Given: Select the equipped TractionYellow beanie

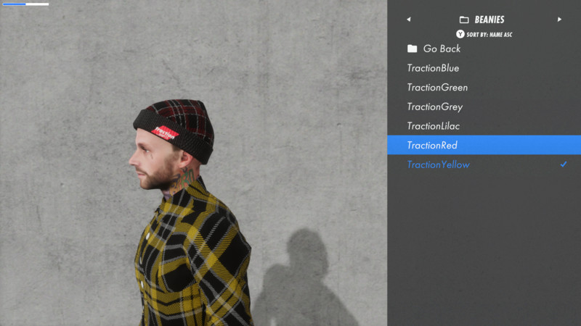Looking at the screenshot, I should 484,164.
